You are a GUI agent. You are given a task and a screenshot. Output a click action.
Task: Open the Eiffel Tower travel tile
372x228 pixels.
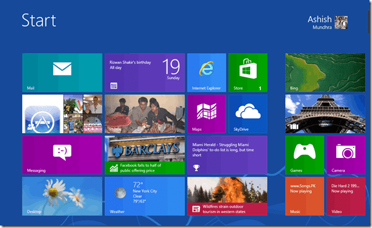[325, 114]
